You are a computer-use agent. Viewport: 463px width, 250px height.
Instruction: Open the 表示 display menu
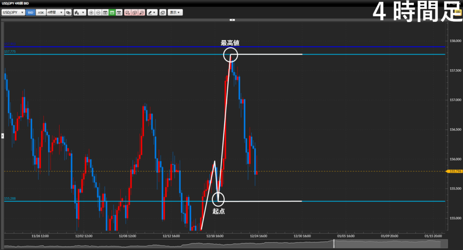(x=175, y=13)
